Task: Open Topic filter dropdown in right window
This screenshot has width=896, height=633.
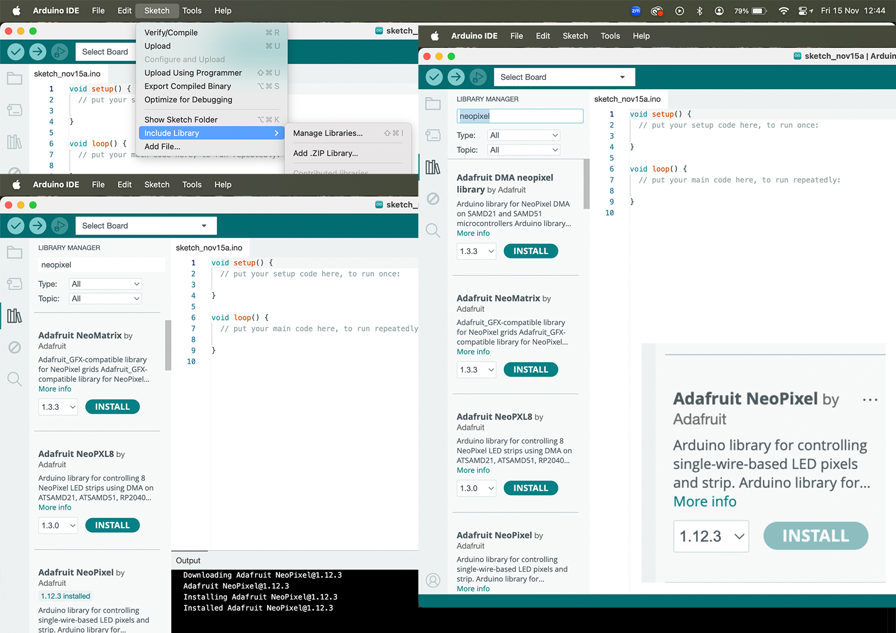Action: point(524,150)
